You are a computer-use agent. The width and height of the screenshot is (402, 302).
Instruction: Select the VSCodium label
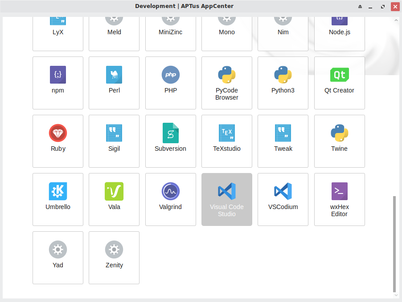(283, 207)
